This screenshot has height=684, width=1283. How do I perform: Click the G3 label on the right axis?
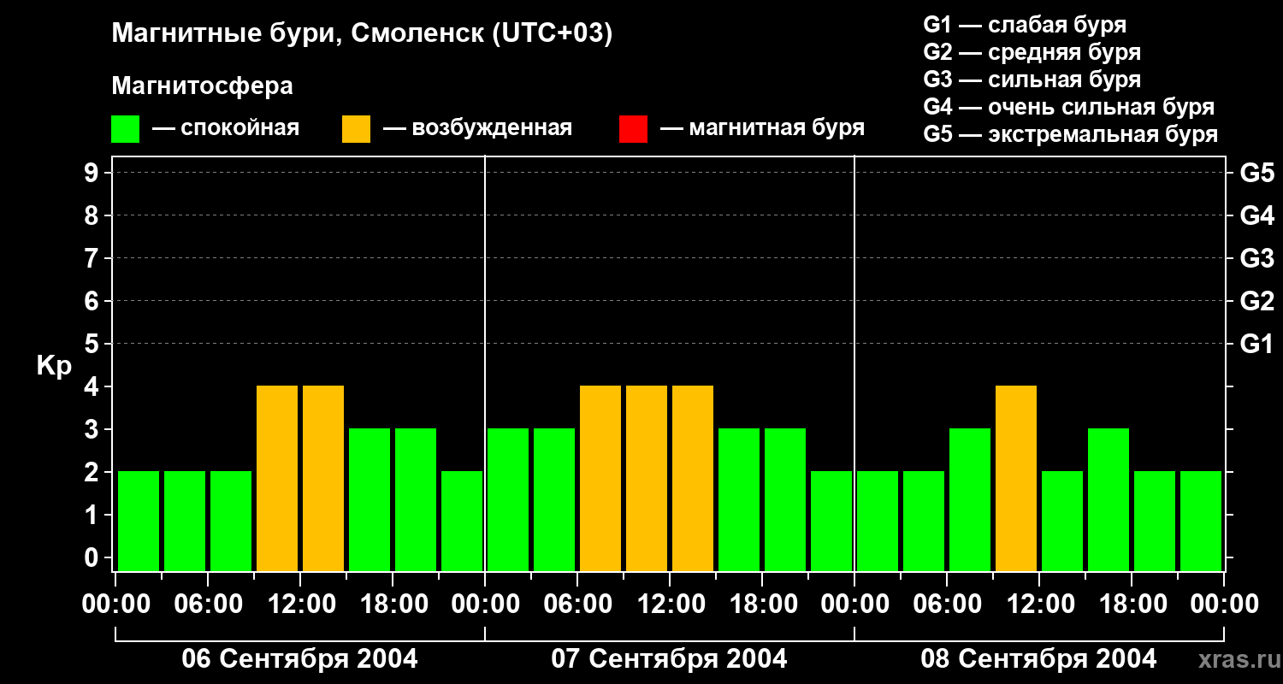(1257, 258)
